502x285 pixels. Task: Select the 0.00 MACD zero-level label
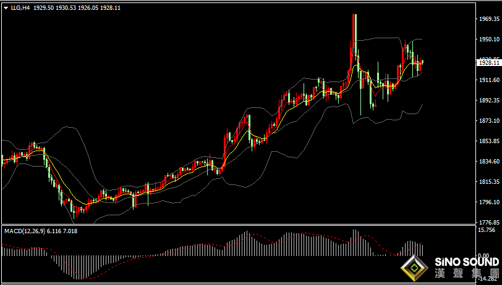pos(484,255)
